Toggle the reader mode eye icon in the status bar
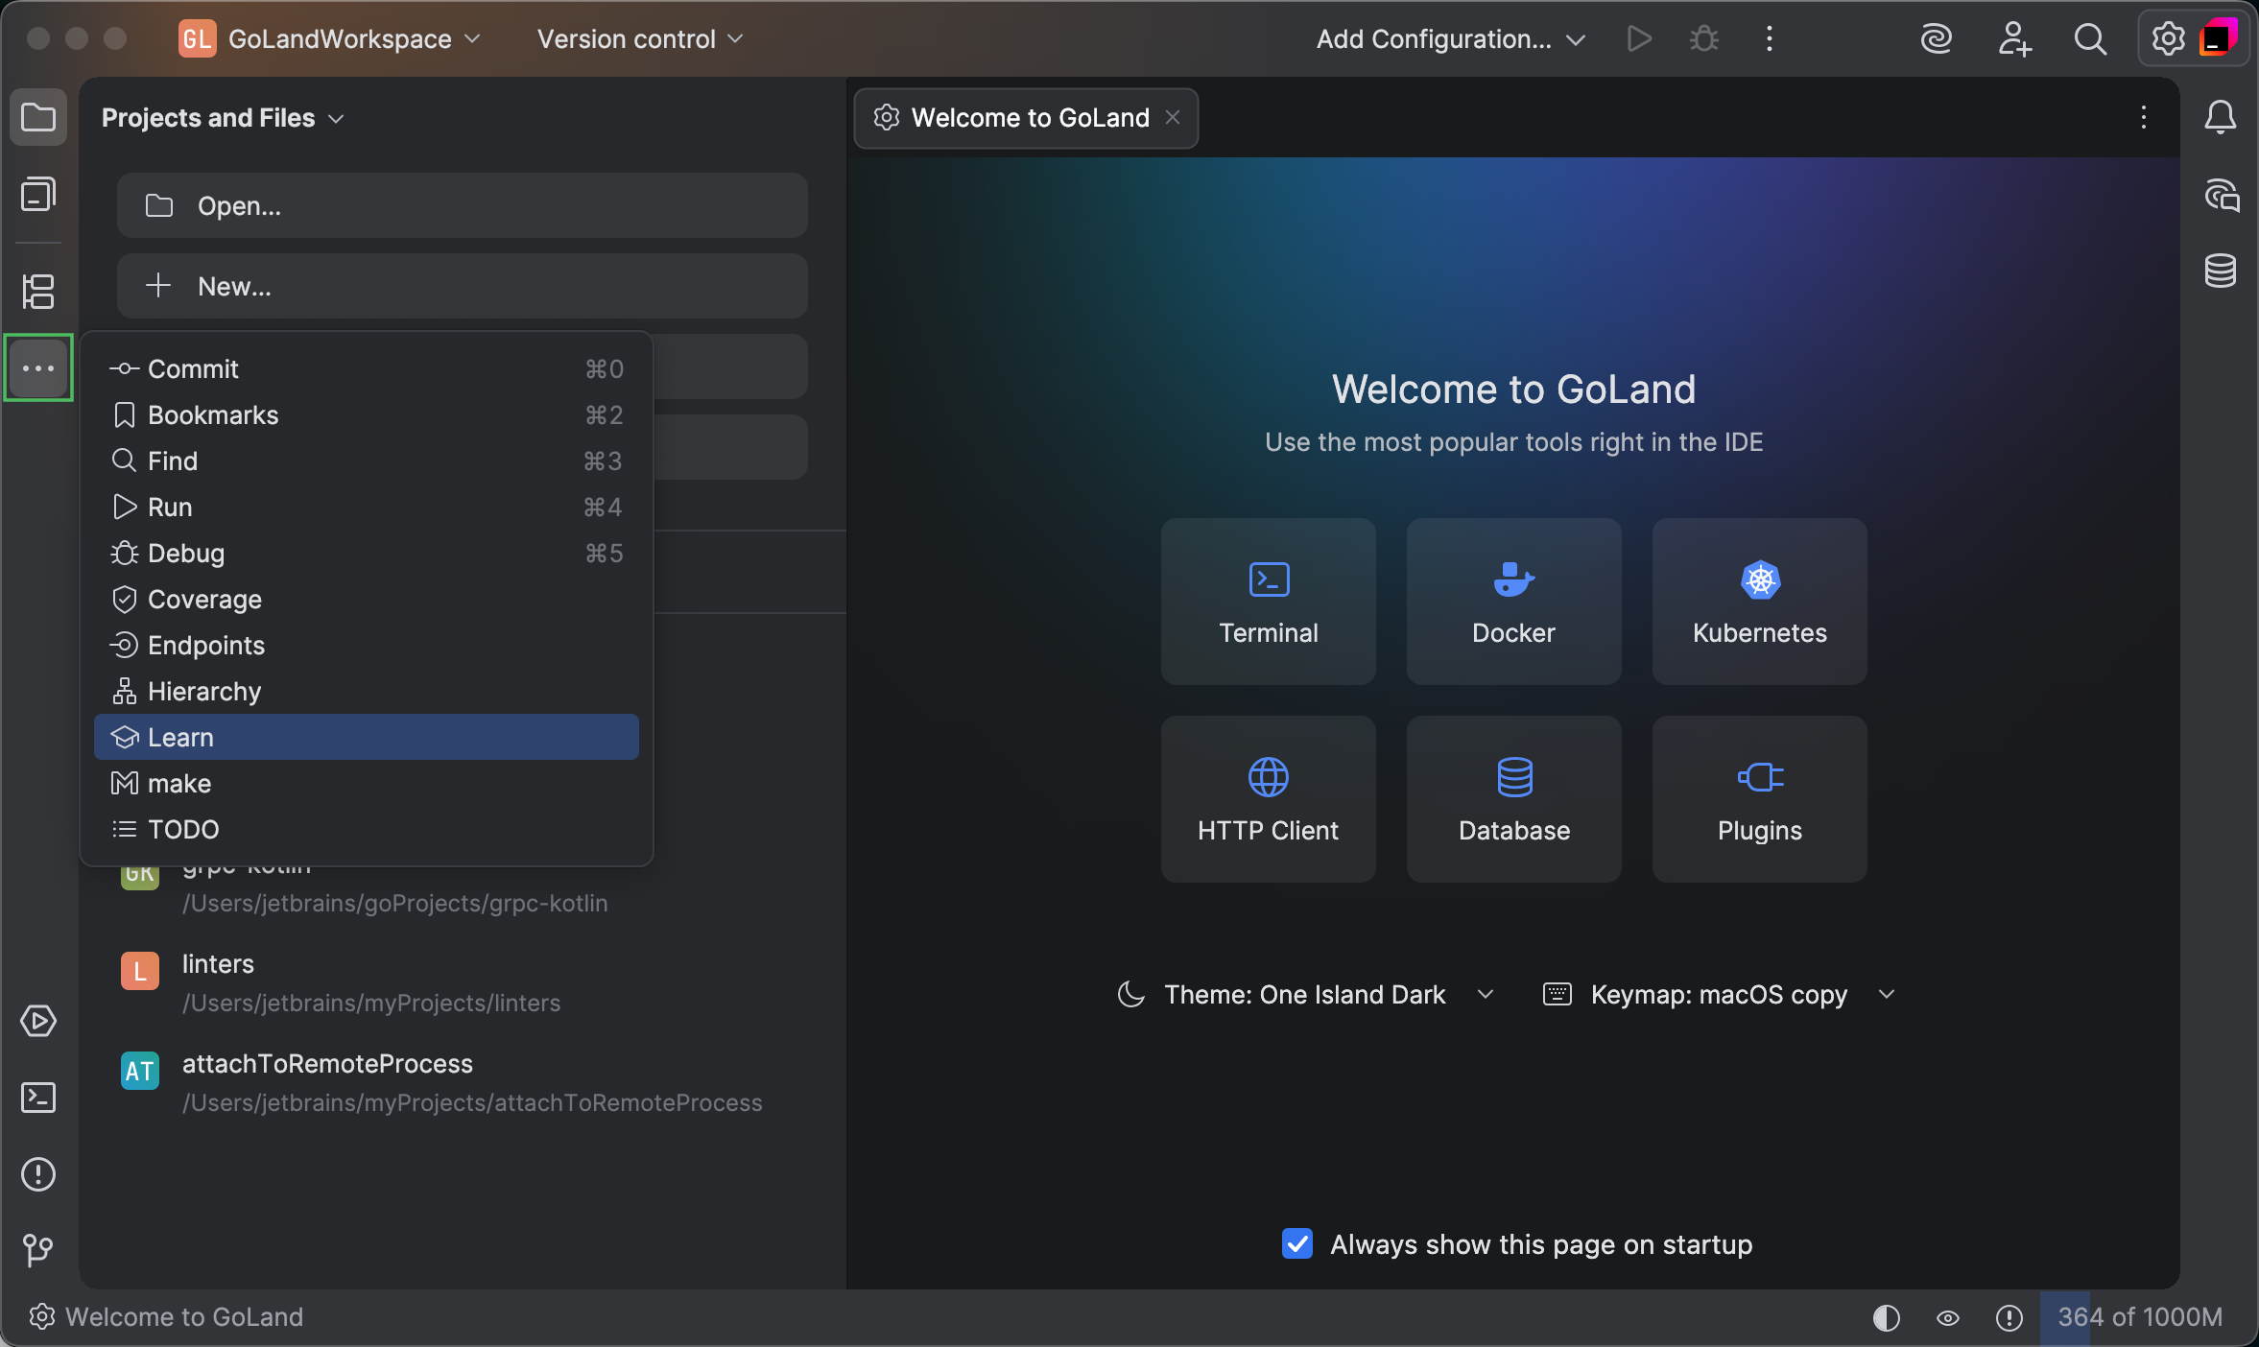The width and height of the screenshot is (2259, 1347). [x=1947, y=1317]
